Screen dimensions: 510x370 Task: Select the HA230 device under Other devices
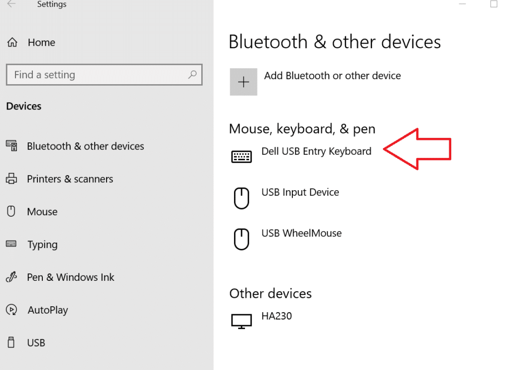(x=277, y=315)
